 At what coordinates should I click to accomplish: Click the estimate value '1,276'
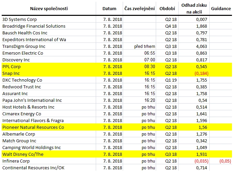(x=202, y=134)
